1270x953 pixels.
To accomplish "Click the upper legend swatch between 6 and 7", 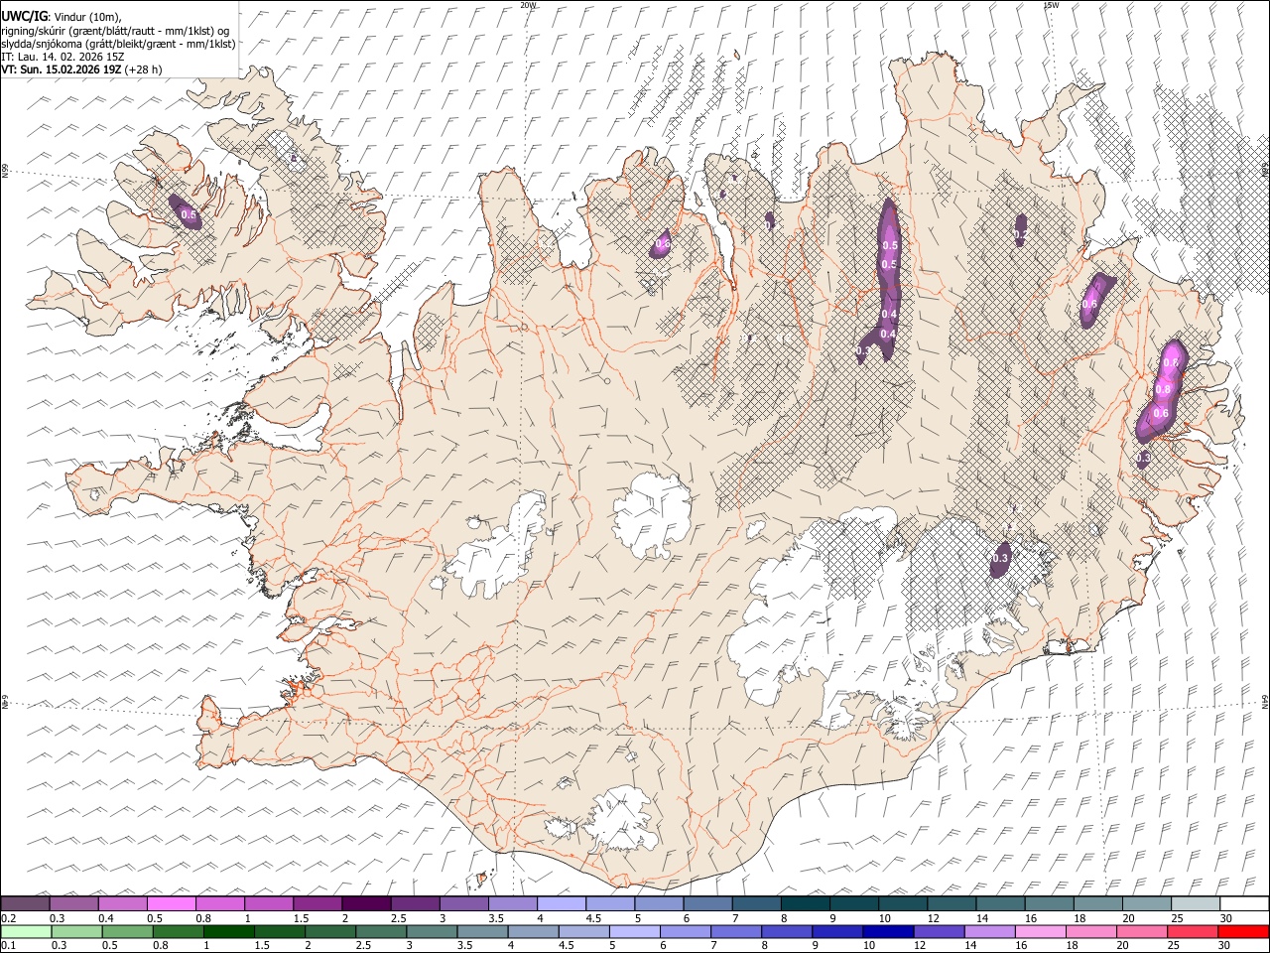I will pos(707,903).
